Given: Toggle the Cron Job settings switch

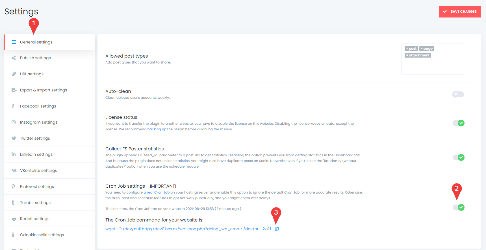Looking at the screenshot, I should 459,207.
